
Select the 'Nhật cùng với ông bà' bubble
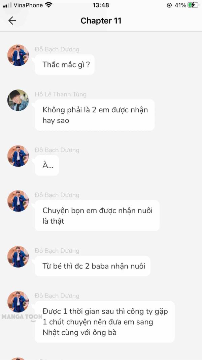tap(105, 322)
